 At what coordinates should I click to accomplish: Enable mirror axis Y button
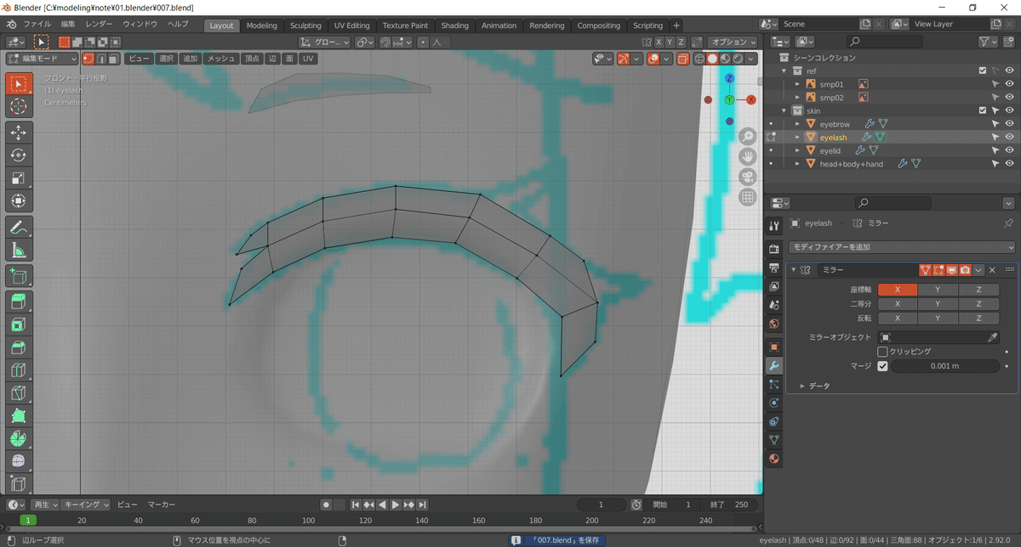(938, 290)
